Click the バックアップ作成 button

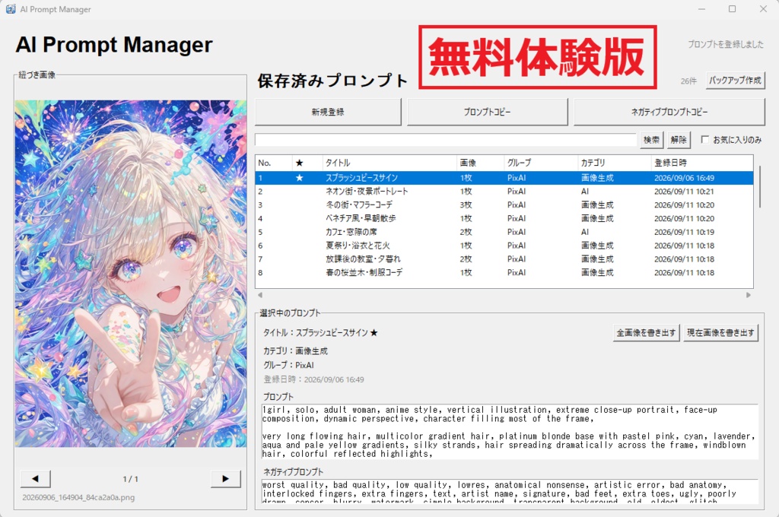coord(736,80)
